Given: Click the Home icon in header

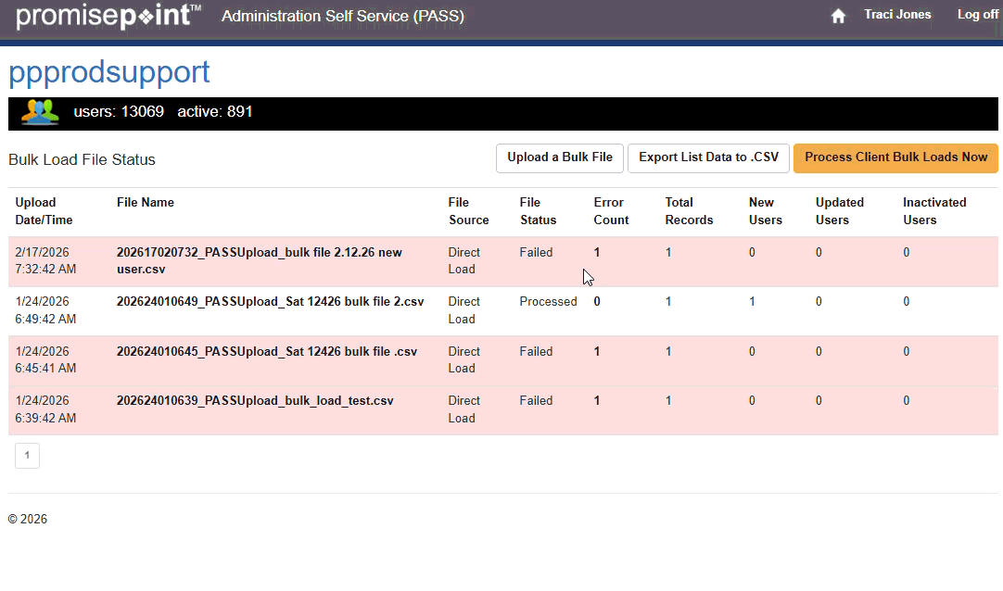Looking at the screenshot, I should [x=838, y=16].
